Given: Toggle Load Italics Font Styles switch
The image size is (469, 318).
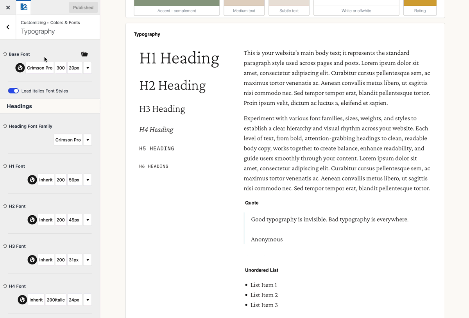Looking at the screenshot, I should 13,91.
